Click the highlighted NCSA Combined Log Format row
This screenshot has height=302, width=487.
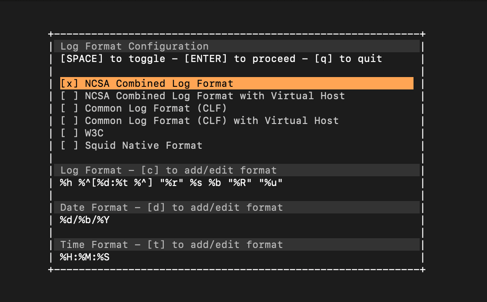(237, 83)
